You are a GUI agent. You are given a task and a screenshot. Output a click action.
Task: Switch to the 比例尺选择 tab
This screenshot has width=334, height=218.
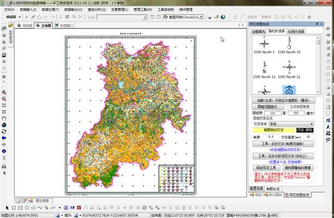point(296,32)
